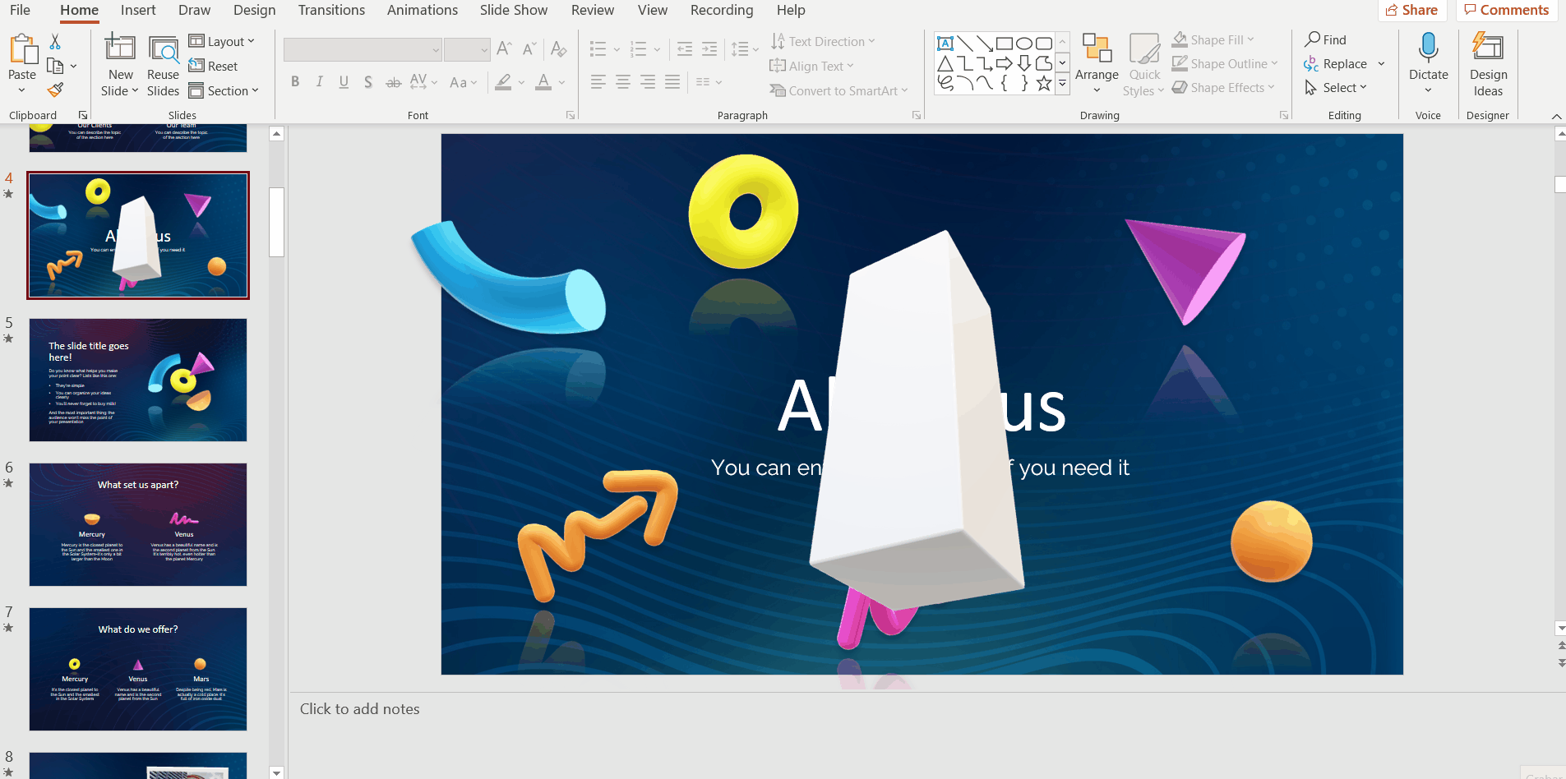
Task: Open the Comments pane button
Action: 1506,10
